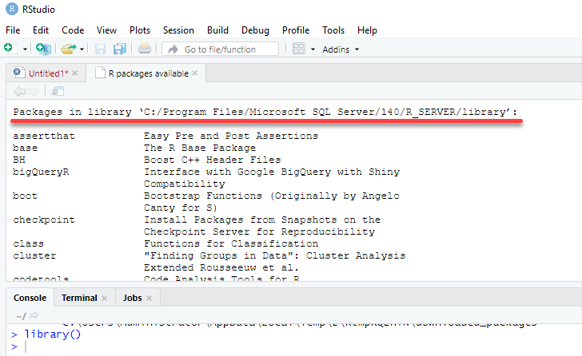Screen dimensions: 582x356
Task: Click the New File plus icon
Action: (x=10, y=49)
